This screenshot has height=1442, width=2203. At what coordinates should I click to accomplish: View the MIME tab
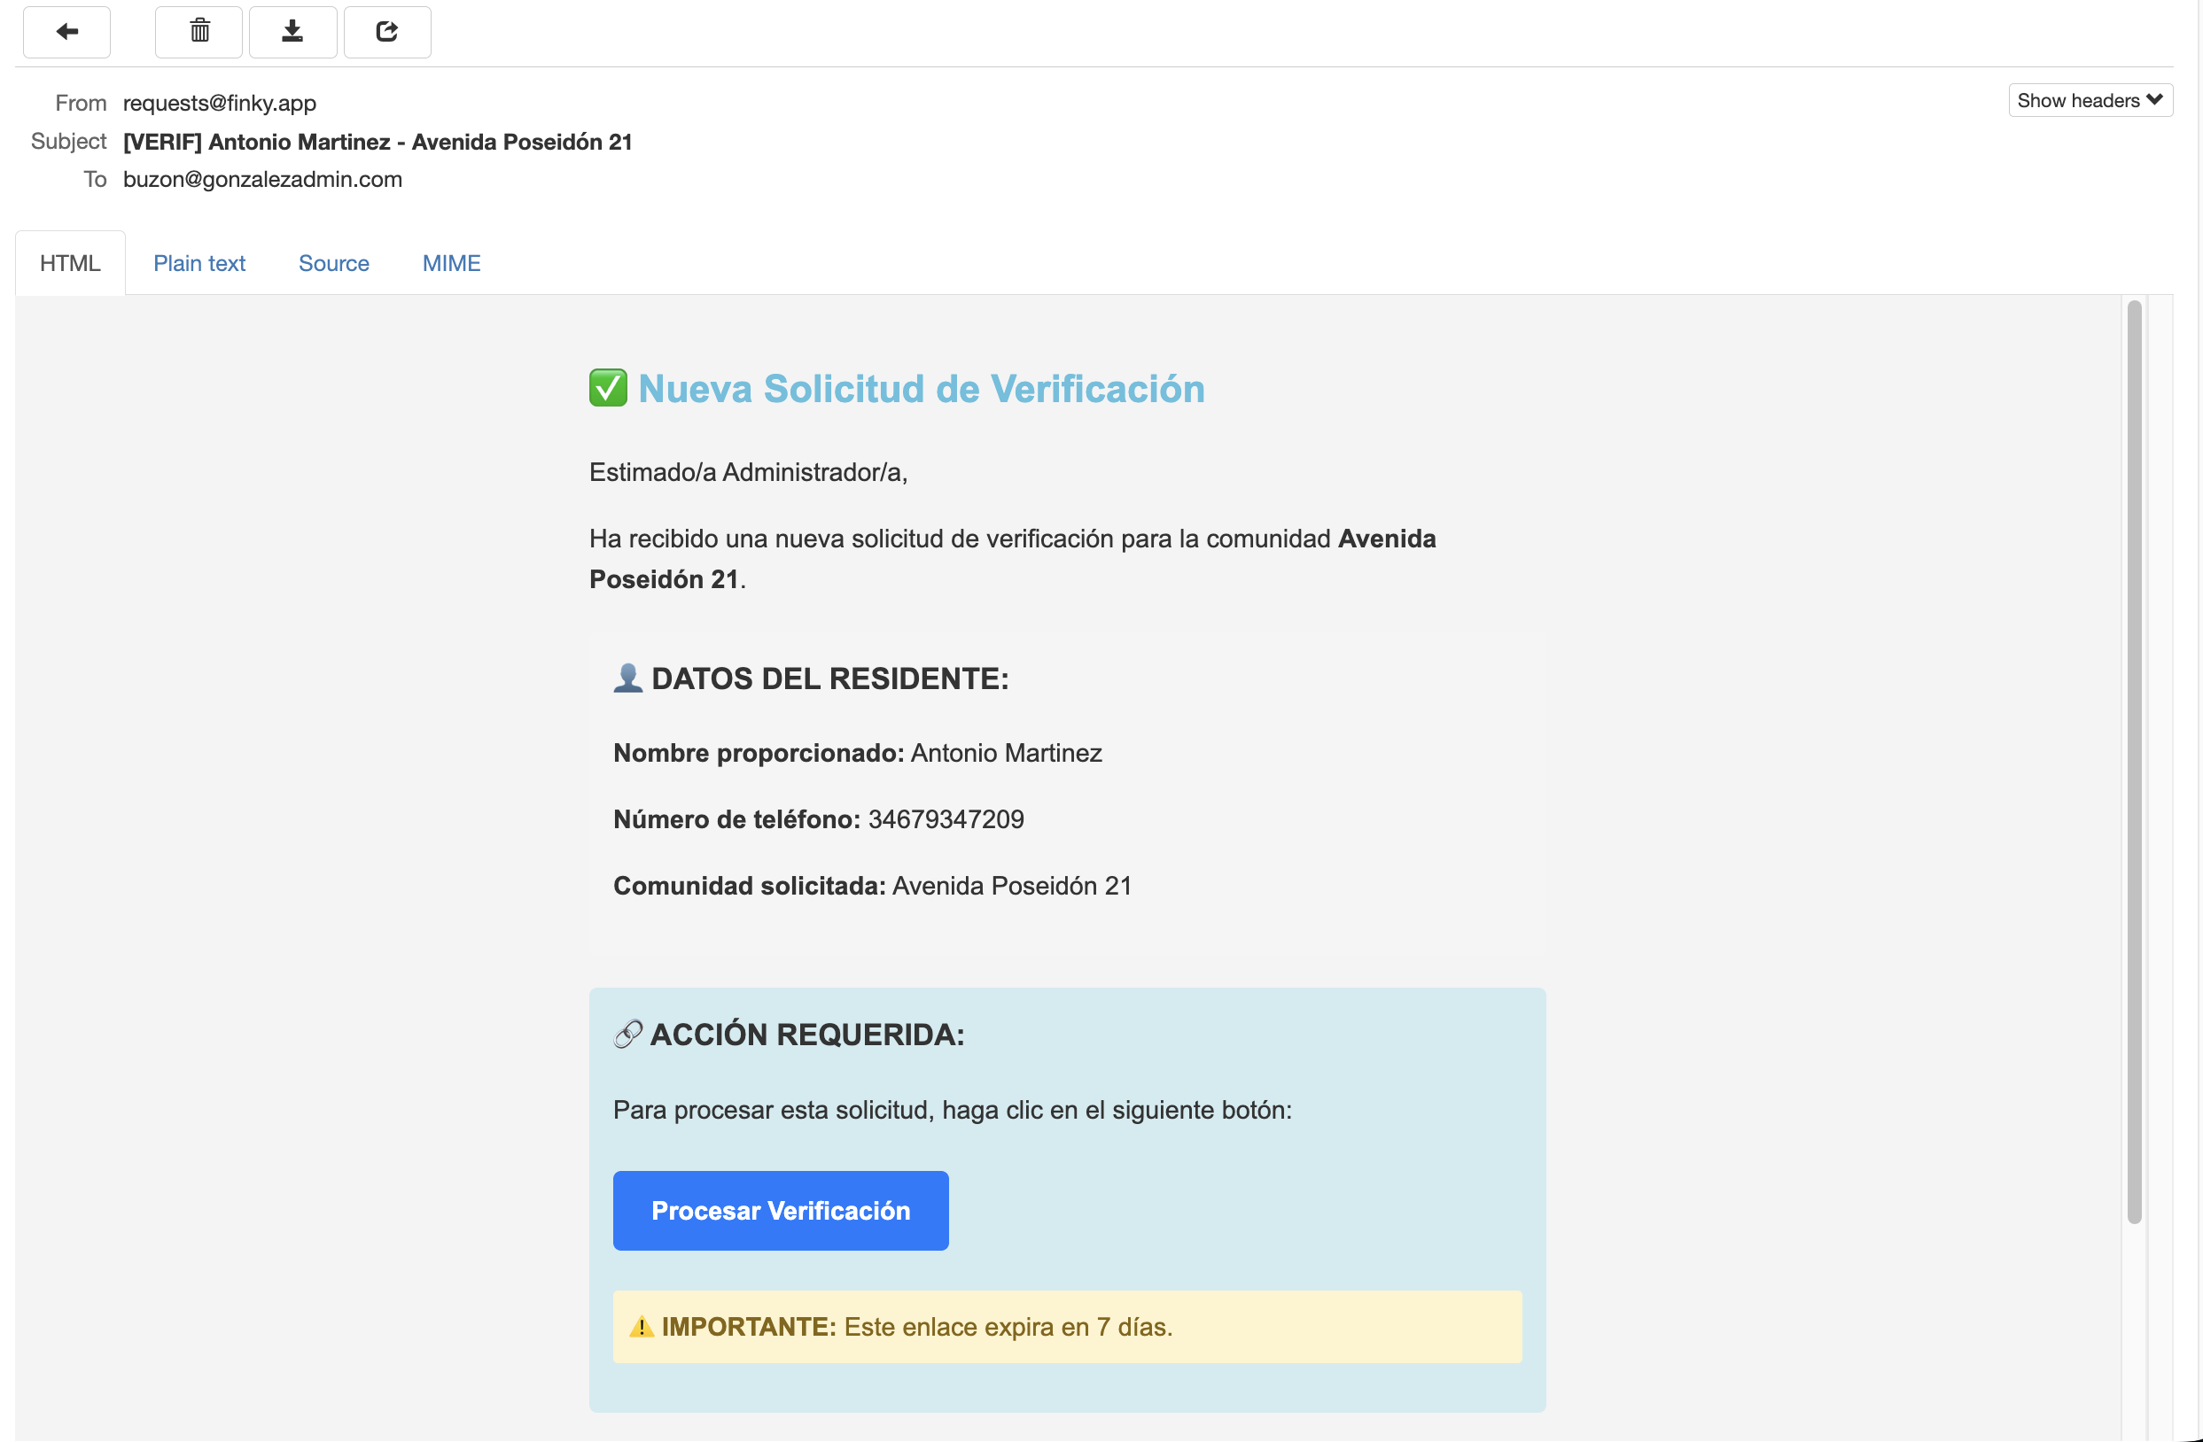coord(451,263)
